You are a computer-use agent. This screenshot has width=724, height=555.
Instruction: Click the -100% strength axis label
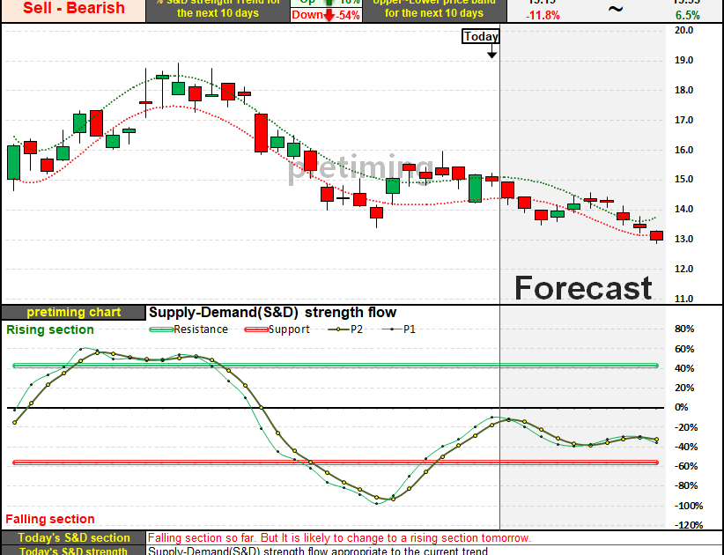pyautogui.click(x=689, y=506)
